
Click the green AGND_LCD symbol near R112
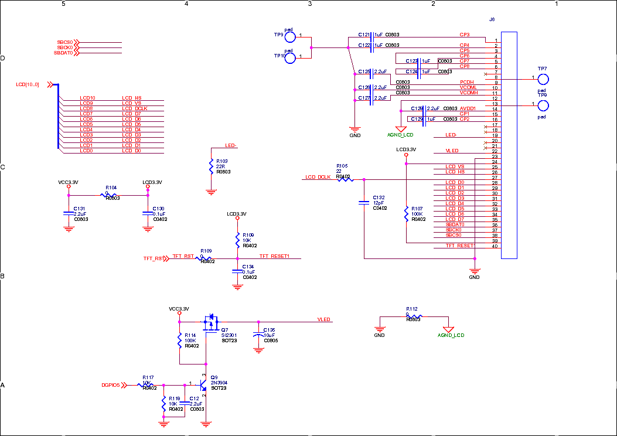tap(448, 331)
